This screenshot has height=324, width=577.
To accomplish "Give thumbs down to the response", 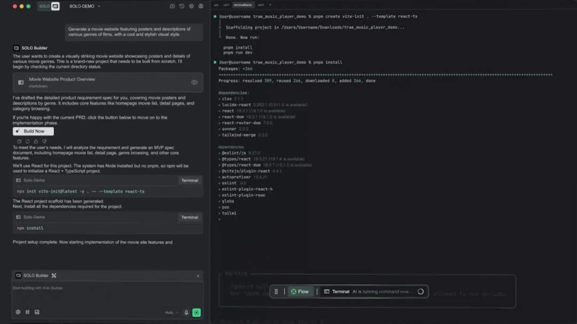I will point(44,141).
